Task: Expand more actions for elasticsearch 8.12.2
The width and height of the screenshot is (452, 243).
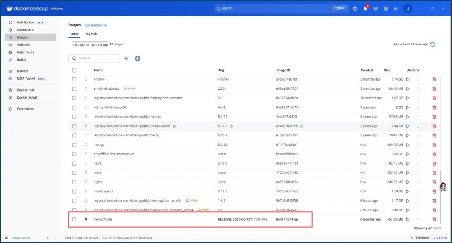Action: point(418,191)
